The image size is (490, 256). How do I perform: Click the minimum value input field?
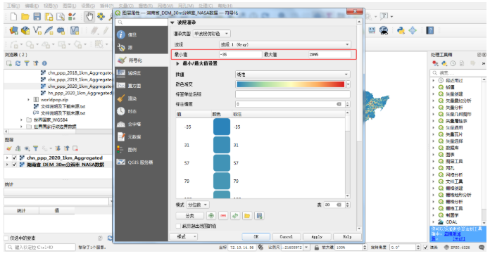(x=240, y=54)
